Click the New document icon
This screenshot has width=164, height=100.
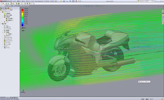point(58,1)
